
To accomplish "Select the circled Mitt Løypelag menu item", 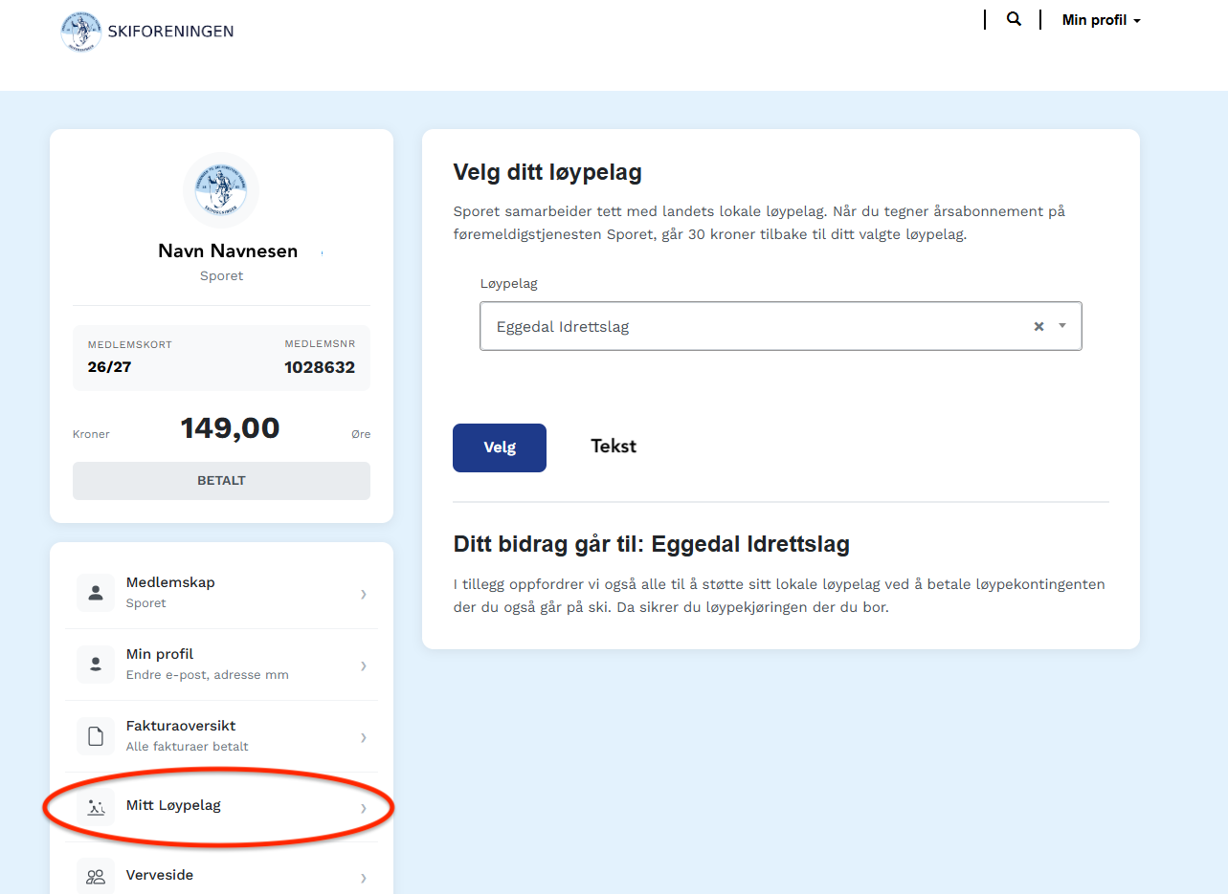I will 172,805.
